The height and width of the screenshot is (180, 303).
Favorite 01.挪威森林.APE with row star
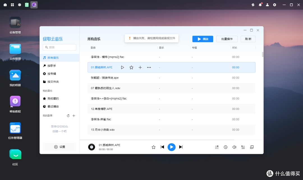(x=131, y=67)
